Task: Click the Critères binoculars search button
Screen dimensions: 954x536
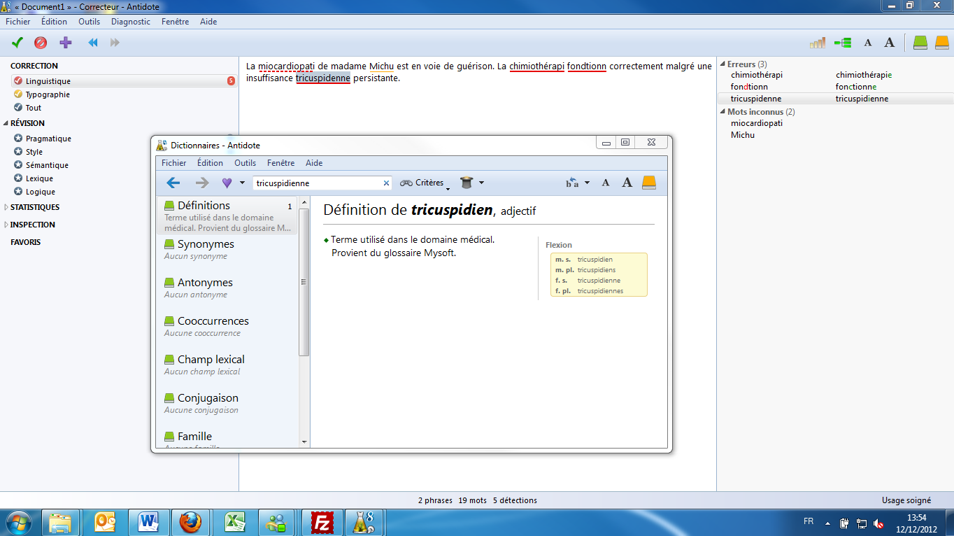Action: pos(422,183)
